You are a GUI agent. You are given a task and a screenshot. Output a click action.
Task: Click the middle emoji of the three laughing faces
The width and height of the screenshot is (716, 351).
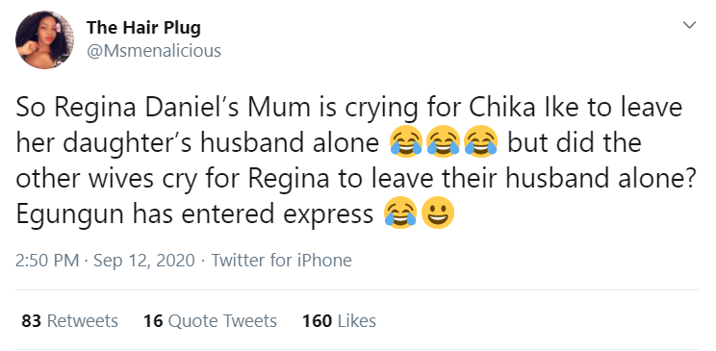coord(443,142)
